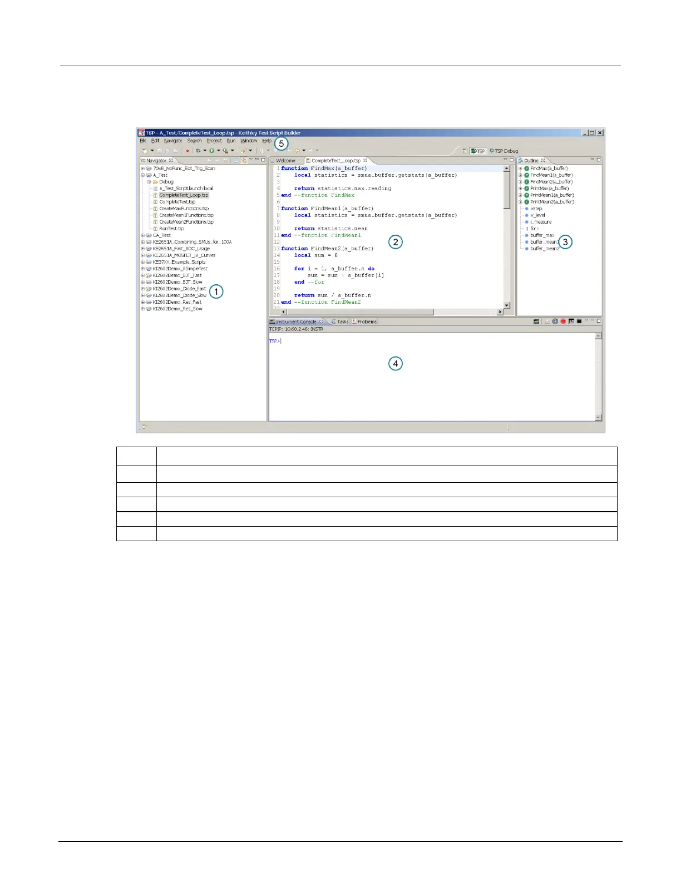
Task: Select the Instrument Console tab
Action: pyautogui.click(x=296, y=321)
